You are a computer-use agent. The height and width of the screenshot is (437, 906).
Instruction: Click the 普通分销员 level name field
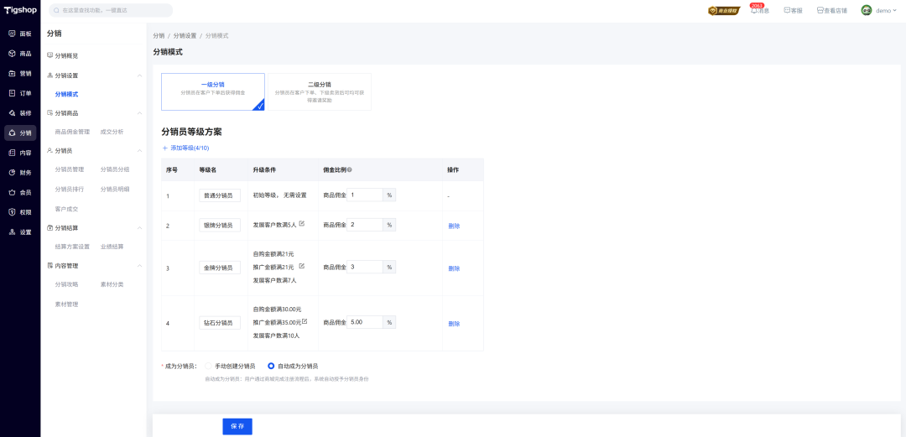coord(220,196)
